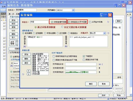The image size is (133, 101).
Task: Click 保存 button in 编辑任务 window
Action: pyautogui.click(x=103, y=95)
